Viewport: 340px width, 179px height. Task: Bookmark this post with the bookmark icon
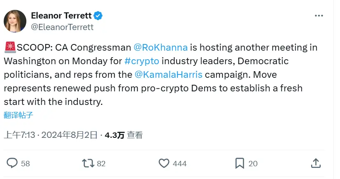pyautogui.click(x=240, y=163)
